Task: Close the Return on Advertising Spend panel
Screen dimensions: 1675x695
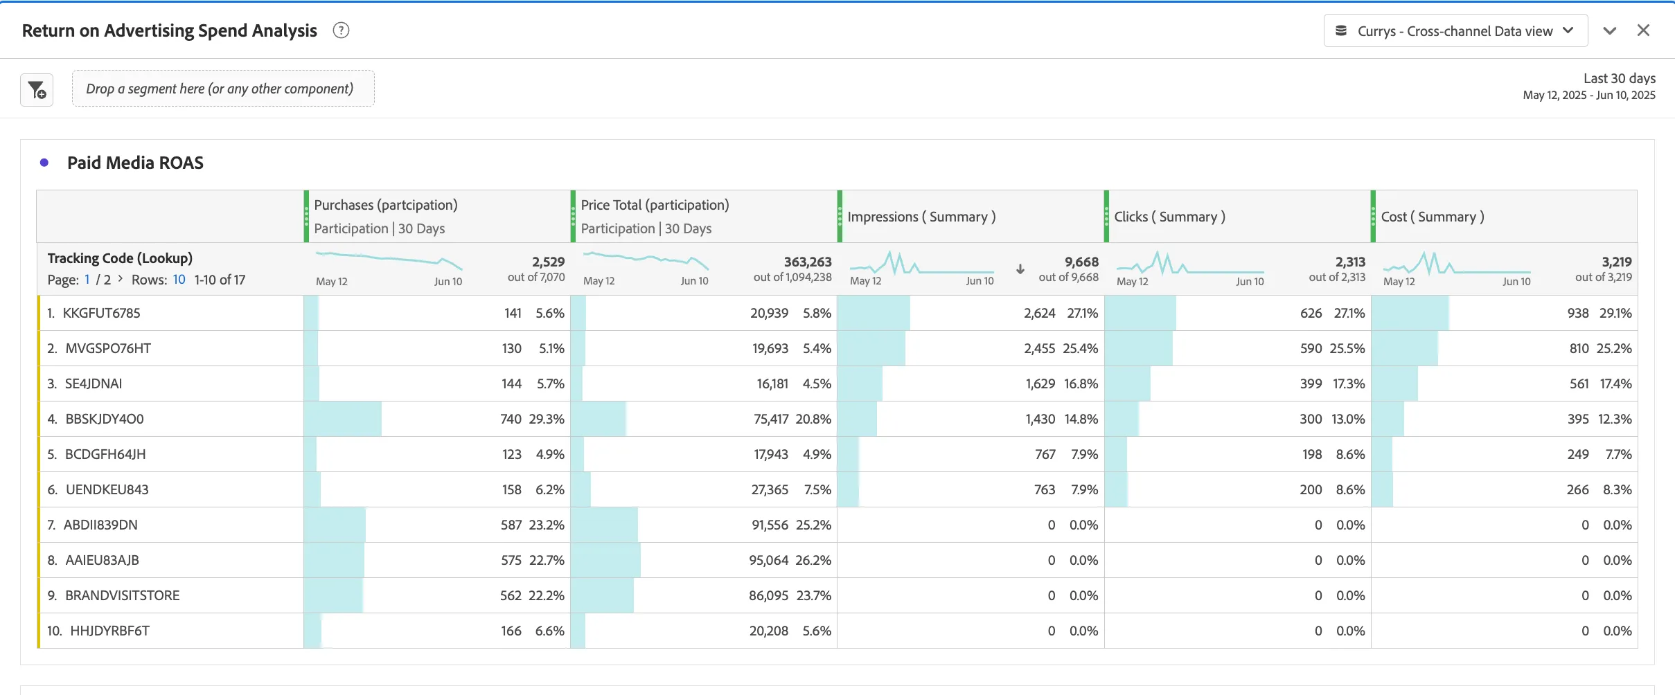Action: (1643, 30)
